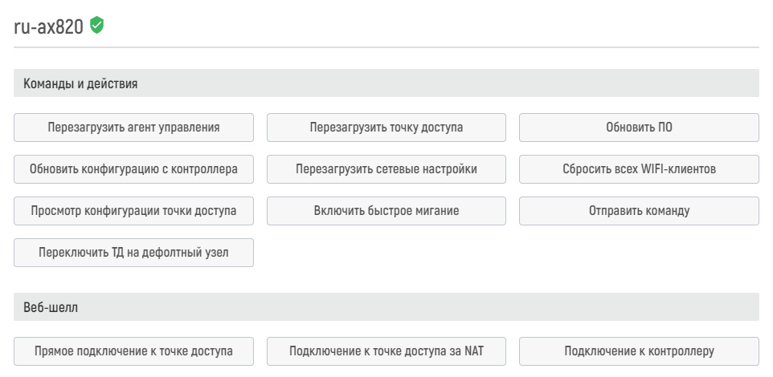Open Подключение к точке доступа за NAT

click(386, 351)
